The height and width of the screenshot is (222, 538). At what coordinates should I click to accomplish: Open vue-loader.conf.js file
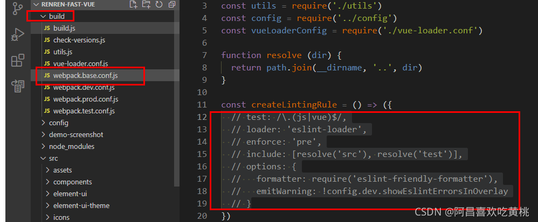point(81,63)
